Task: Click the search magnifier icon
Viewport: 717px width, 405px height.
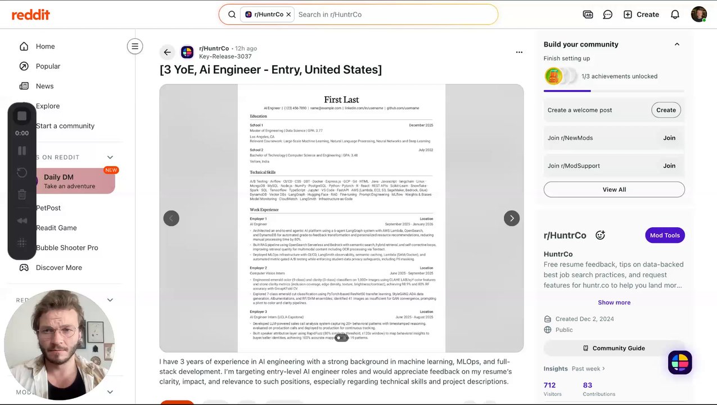Action: pyautogui.click(x=232, y=15)
